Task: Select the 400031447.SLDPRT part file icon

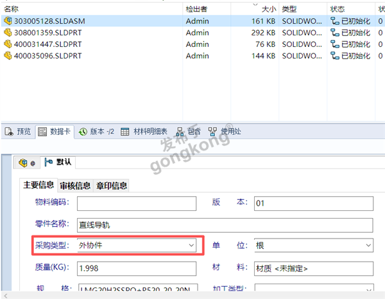Action: pos(8,44)
